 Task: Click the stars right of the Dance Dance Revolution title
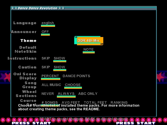click(61, 8)
